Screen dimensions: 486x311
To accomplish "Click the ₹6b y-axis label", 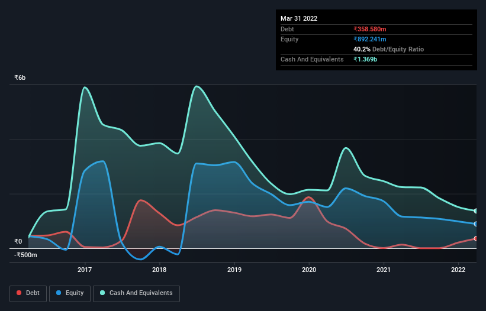I will [x=20, y=77].
